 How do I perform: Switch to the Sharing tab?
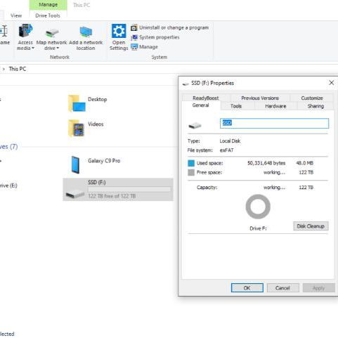pyautogui.click(x=316, y=106)
